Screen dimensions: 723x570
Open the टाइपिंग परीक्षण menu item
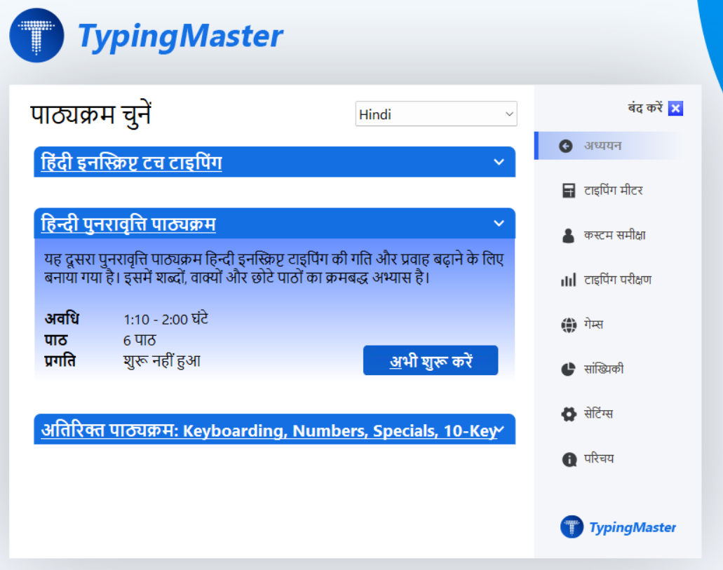[617, 280]
